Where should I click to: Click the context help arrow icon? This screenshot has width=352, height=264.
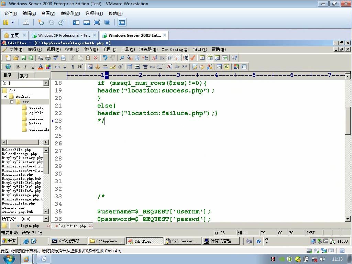click(234, 58)
